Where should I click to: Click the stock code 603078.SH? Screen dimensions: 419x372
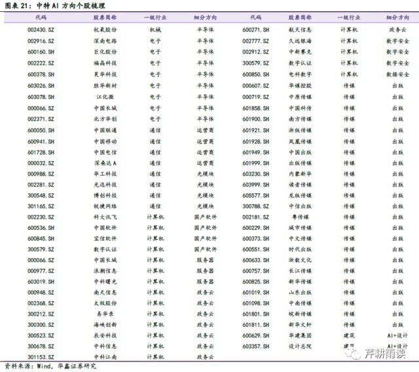click(41, 97)
